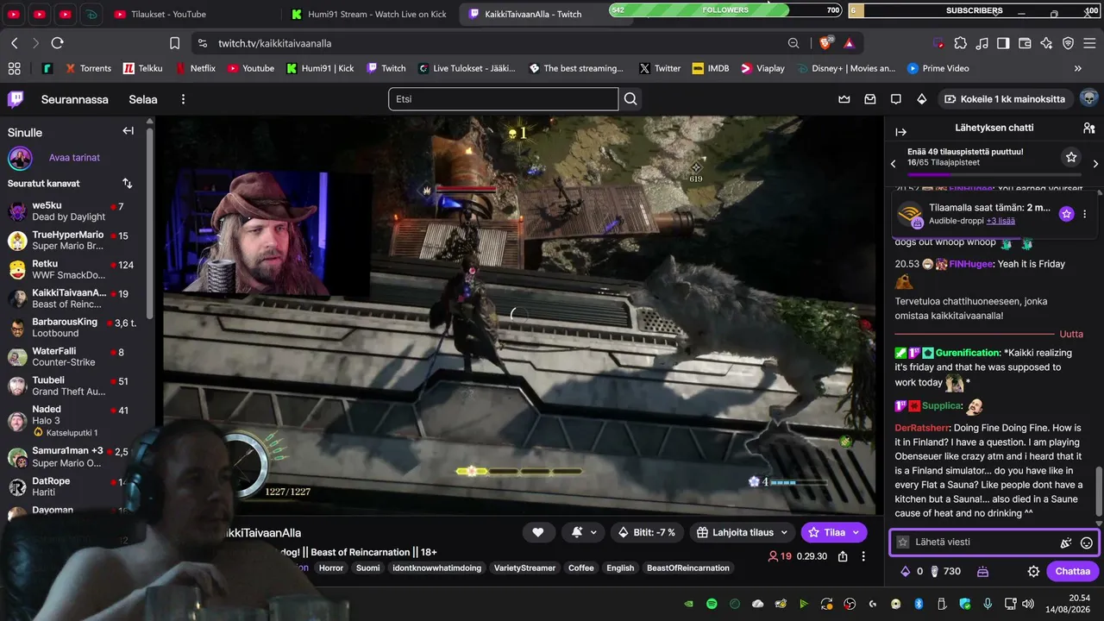Toggle star icon inside chat input
The width and height of the screenshot is (1104, 621).
[903, 543]
